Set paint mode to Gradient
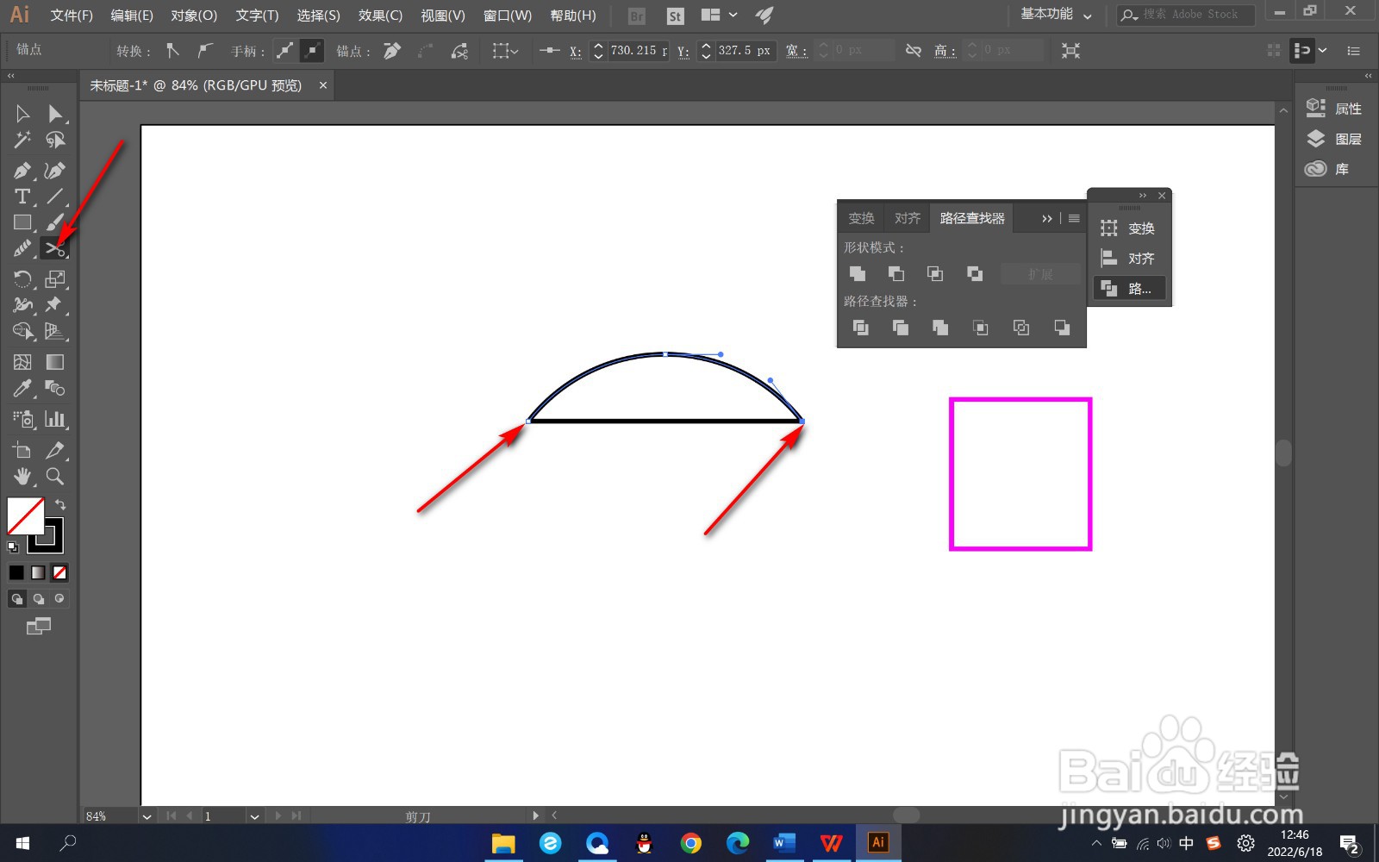This screenshot has width=1379, height=862. 38,572
